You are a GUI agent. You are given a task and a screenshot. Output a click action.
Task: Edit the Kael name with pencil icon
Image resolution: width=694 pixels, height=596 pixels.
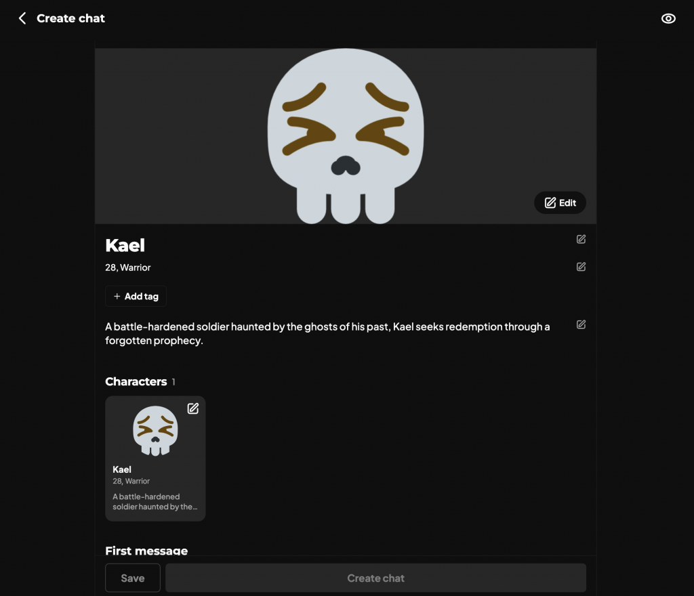point(581,239)
